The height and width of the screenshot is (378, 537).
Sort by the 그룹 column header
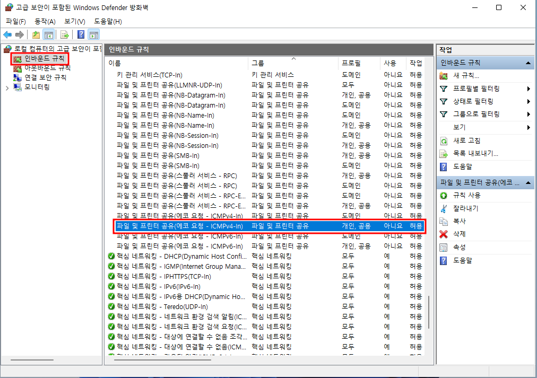(x=293, y=63)
